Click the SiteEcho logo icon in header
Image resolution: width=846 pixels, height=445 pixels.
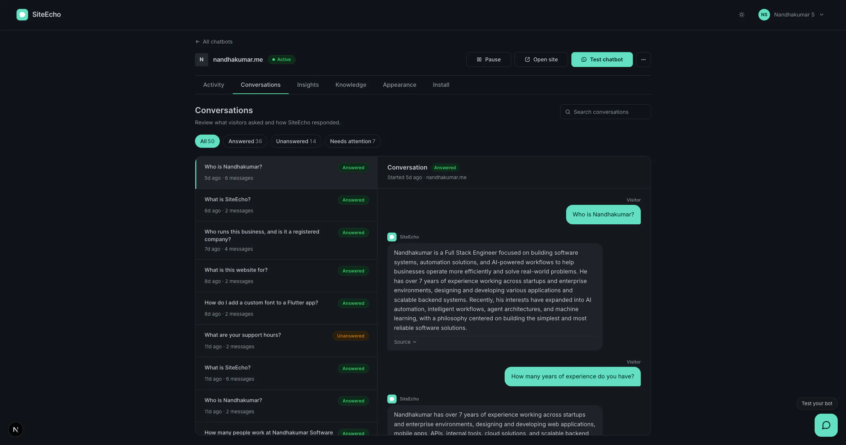click(x=22, y=15)
